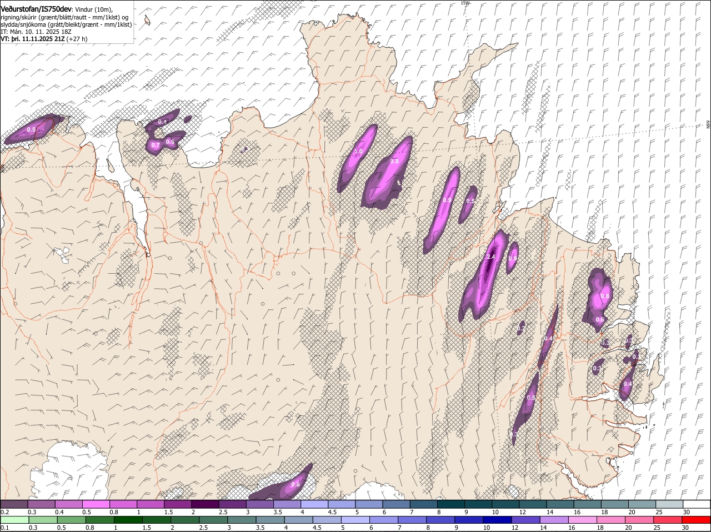Viewport: 711px width, 532px height.
Task: Pick the white swatch after 30 in the snow legend
Action: (697, 504)
